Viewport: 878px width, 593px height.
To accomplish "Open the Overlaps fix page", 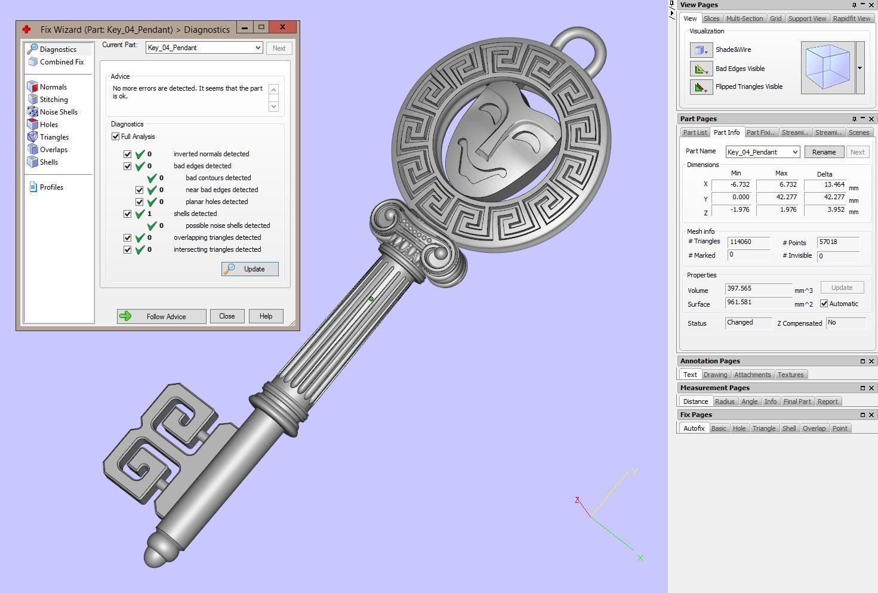I will pos(53,150).
